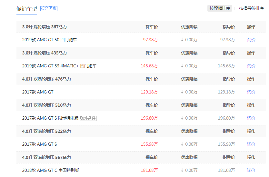Open 2018款 AMG GT C 中国特别版 name
The width and height of the screenshot is (269, 177).
[x=50, y=170]
